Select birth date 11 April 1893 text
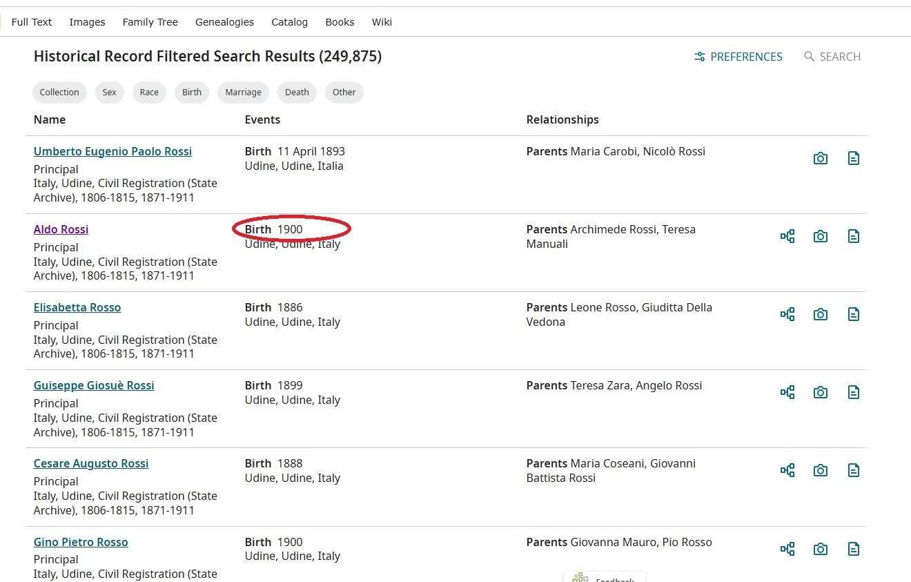911x582 pixels. click(311, 152)
